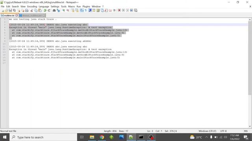Toggle the Monitoring eye icon
The height and width of the screenshot is (141, 252).
pyautogui.click(x=114, y=11)
